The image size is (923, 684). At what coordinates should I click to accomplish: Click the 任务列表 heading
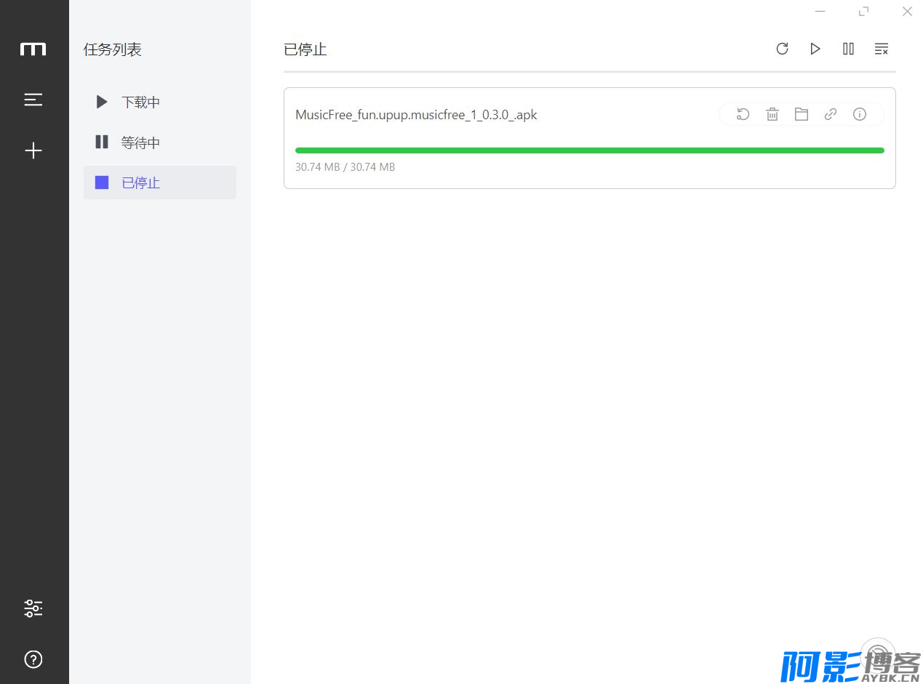113,50
